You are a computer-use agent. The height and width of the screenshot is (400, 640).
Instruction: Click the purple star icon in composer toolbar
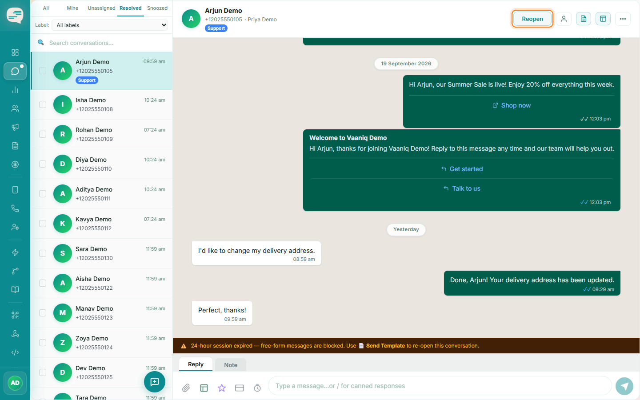tap(222, 388)
